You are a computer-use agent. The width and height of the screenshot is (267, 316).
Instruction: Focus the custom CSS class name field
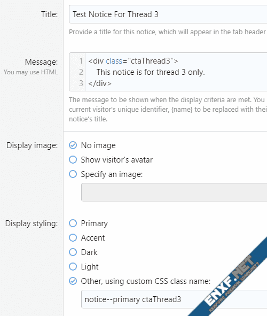[174, 299]
